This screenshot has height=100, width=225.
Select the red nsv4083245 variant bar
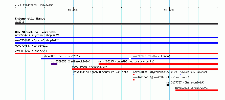pos(158,64)
